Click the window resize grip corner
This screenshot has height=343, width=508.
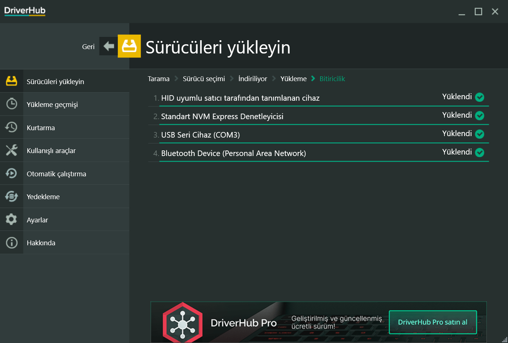click(505, 340)
